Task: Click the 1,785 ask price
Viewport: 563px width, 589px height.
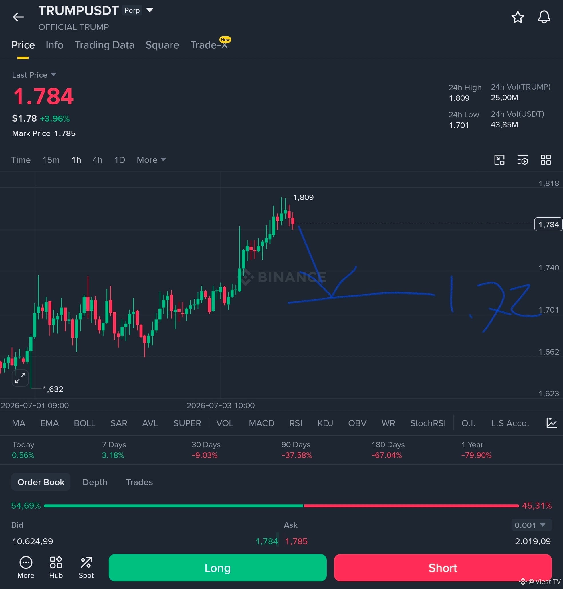Action: 296,541
